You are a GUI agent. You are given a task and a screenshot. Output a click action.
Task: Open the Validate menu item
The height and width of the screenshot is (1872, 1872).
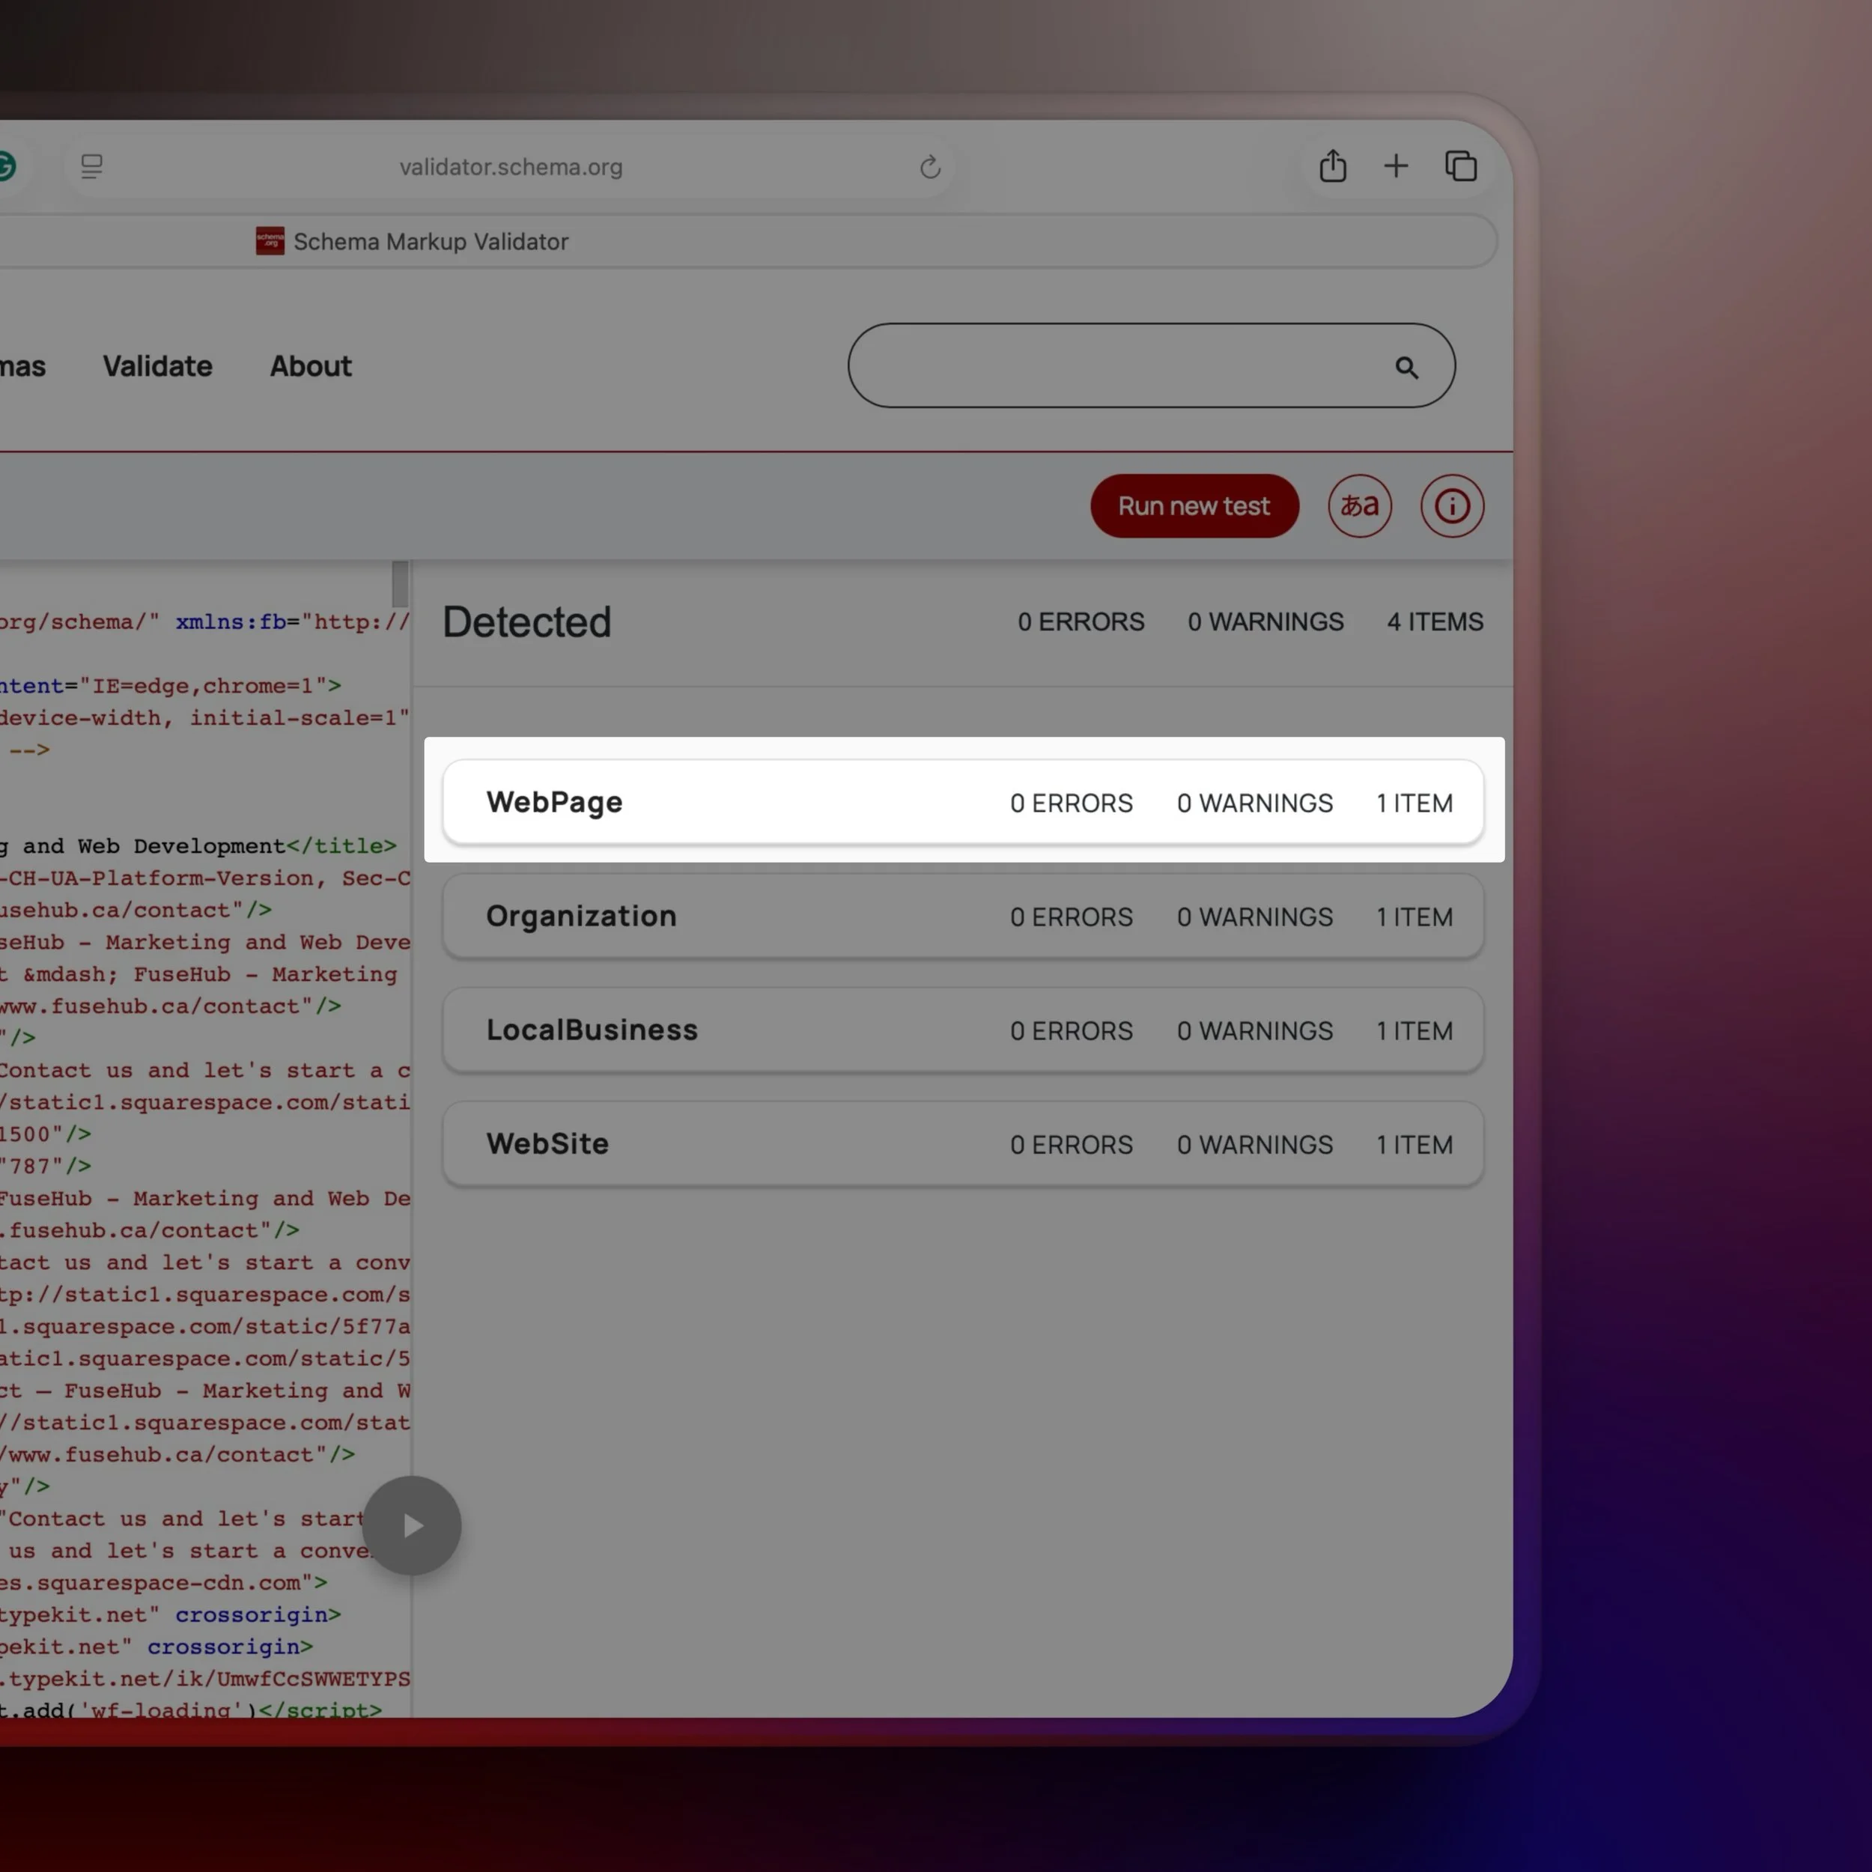[157, 366]
